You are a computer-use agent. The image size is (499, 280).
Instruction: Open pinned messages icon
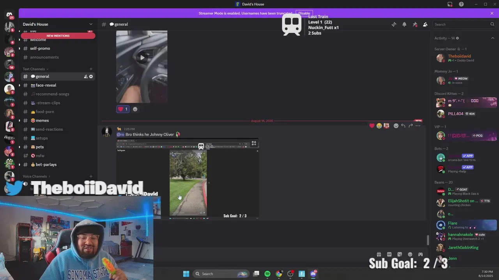point(415,24)
